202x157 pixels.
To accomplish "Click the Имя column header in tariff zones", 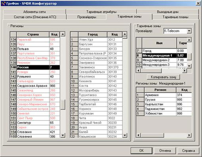I will [159, 43].
